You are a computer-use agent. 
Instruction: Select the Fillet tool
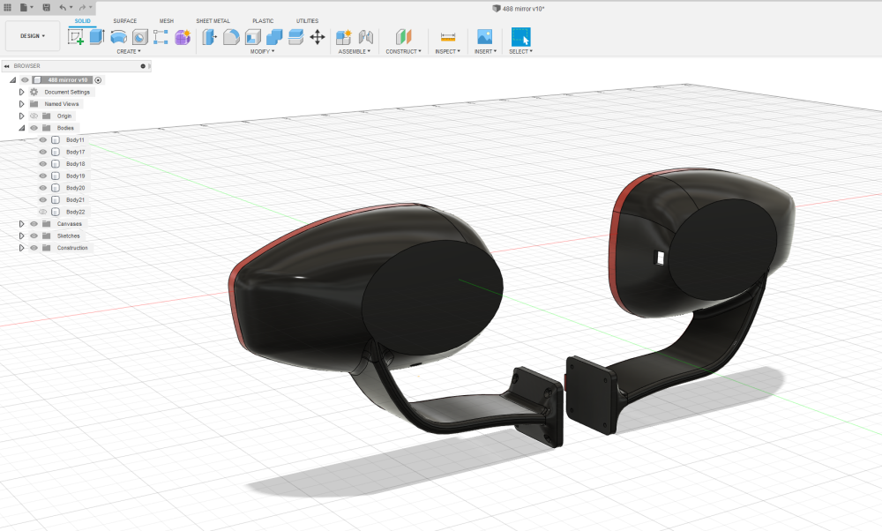(x=231, y=37)
